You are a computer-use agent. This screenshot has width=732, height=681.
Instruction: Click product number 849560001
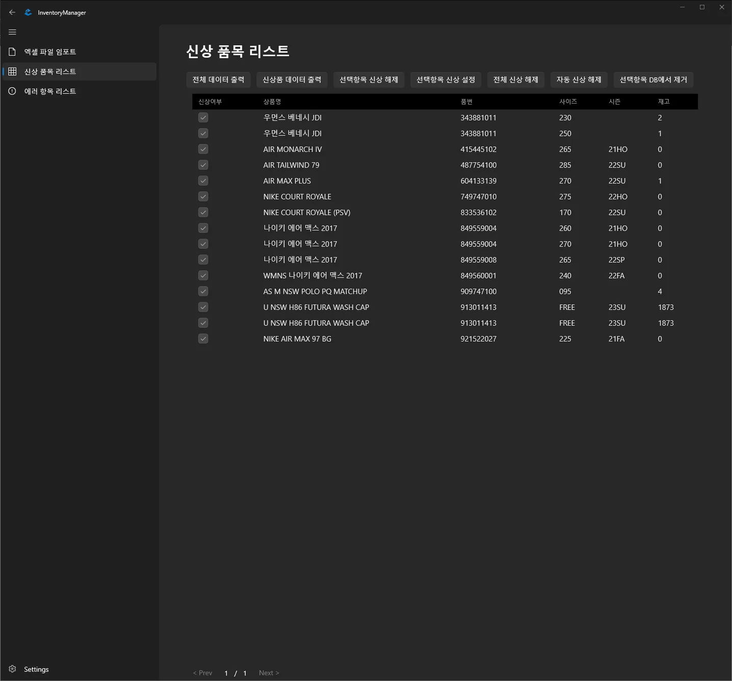click(478, 275)
